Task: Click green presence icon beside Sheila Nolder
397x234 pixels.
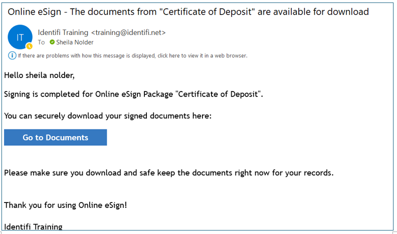Action: pos(52,42)
